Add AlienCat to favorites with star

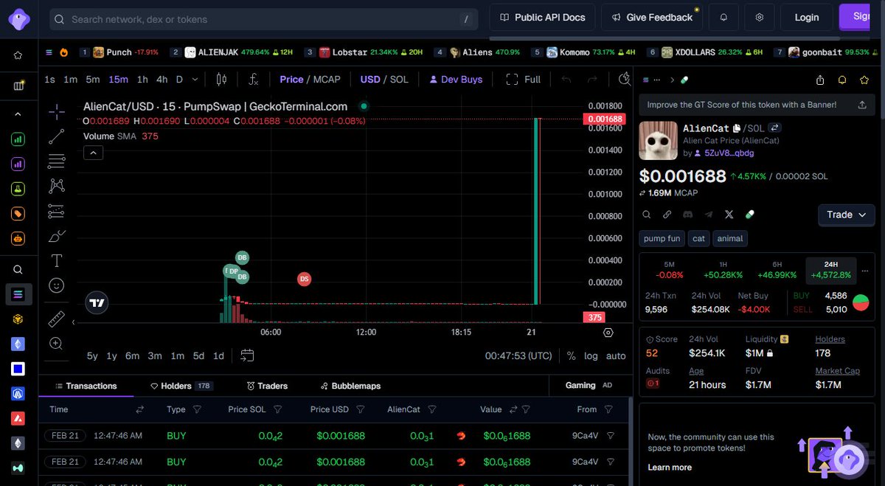pos(864,80)
